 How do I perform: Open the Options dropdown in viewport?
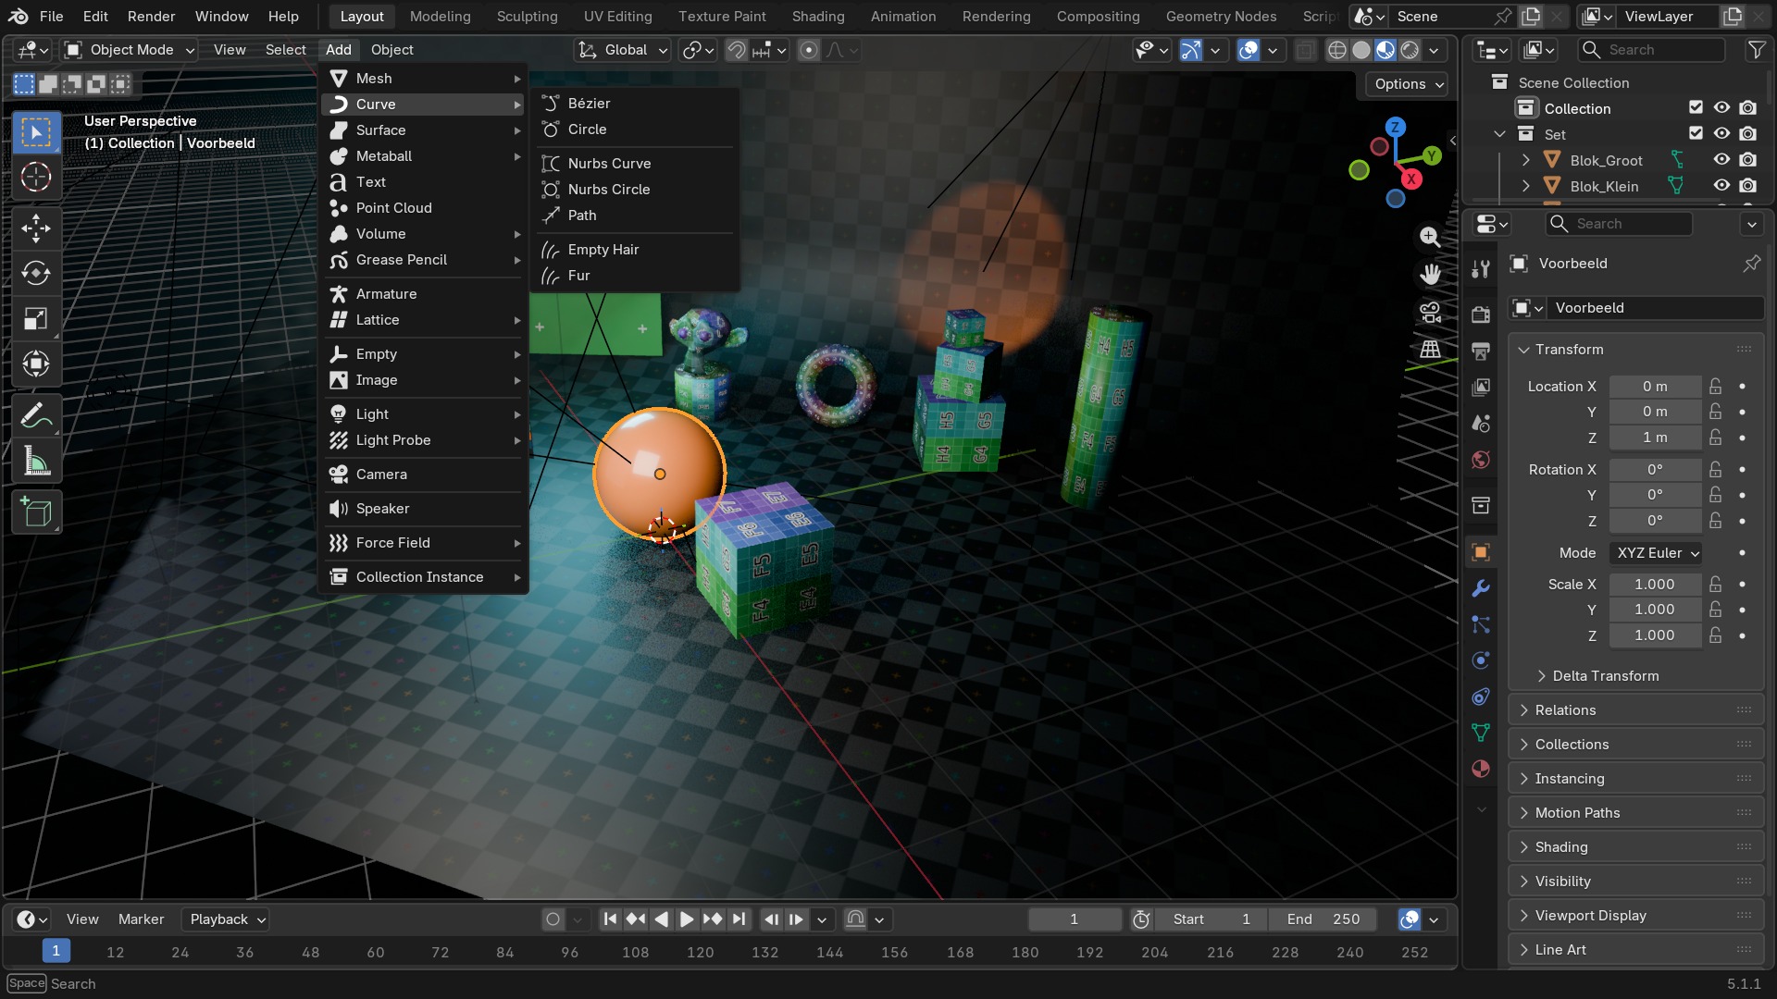[x=1408, y=84]
